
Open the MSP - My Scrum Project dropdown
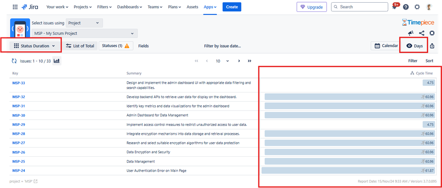point(85,33)
